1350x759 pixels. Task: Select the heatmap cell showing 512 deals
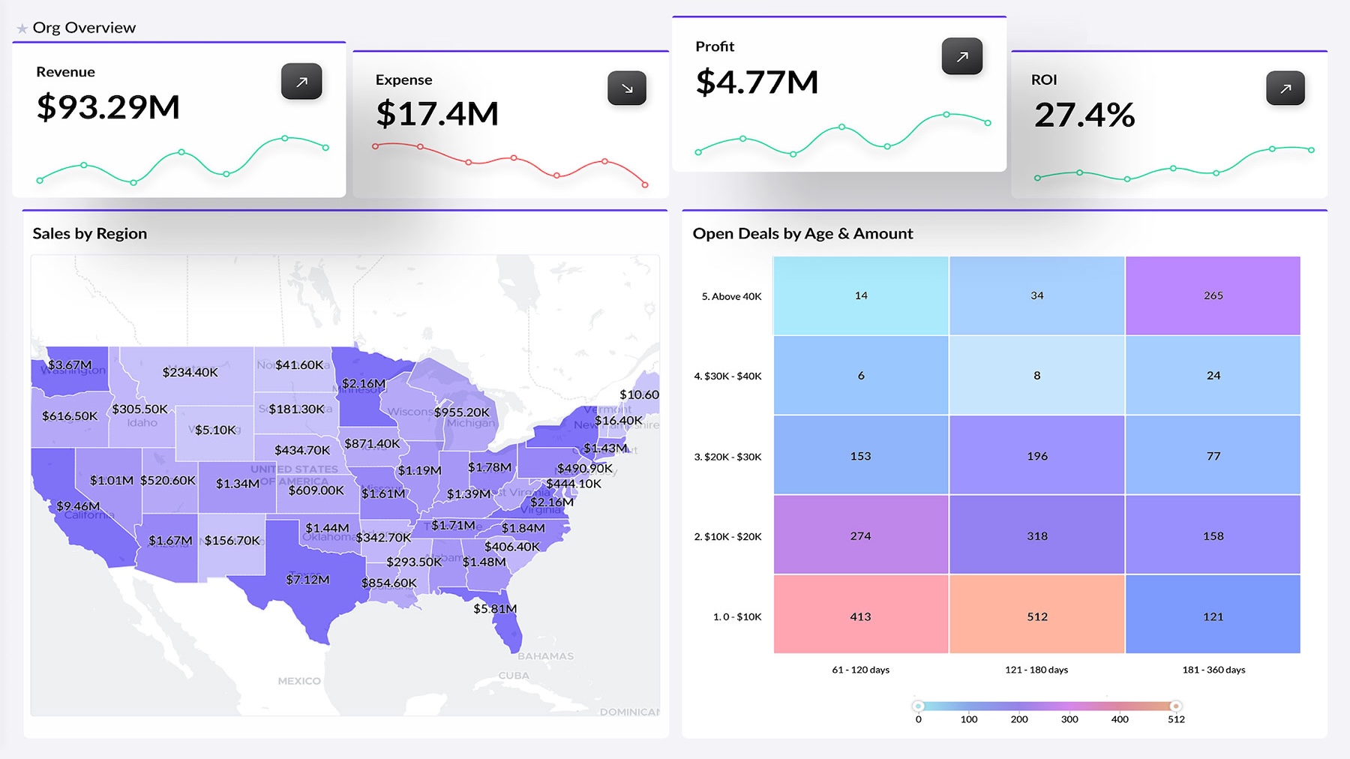1036,616
